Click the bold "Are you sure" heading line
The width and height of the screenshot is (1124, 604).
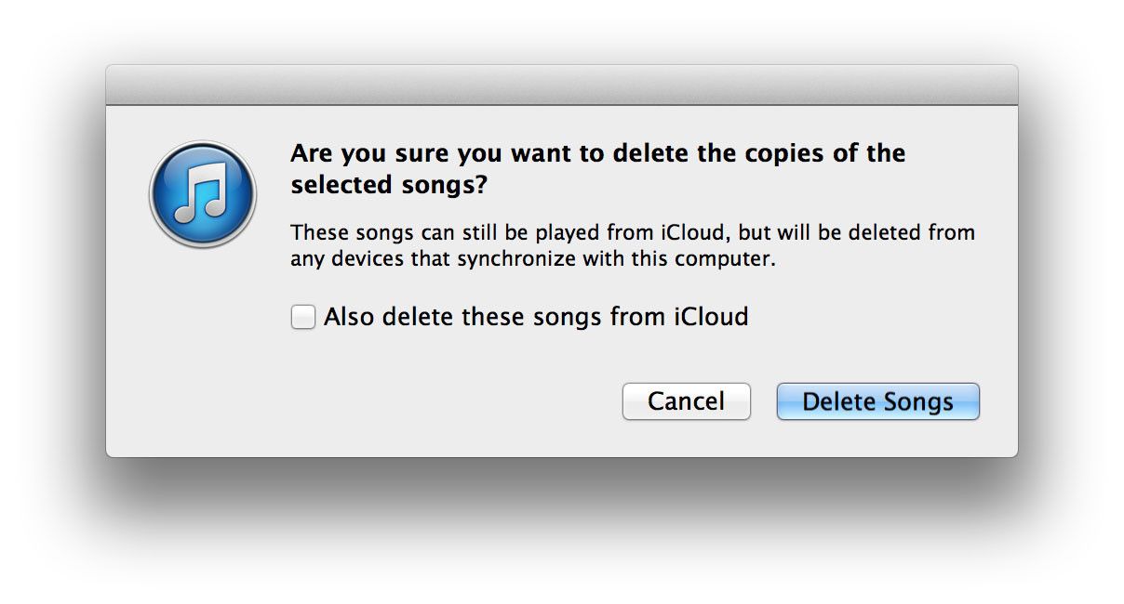point(597,153)
